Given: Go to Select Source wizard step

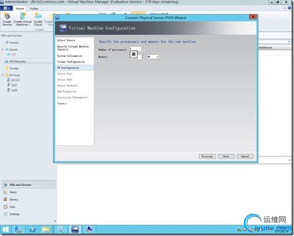Looking at the screenshot, I should click(x=66, y=40).
